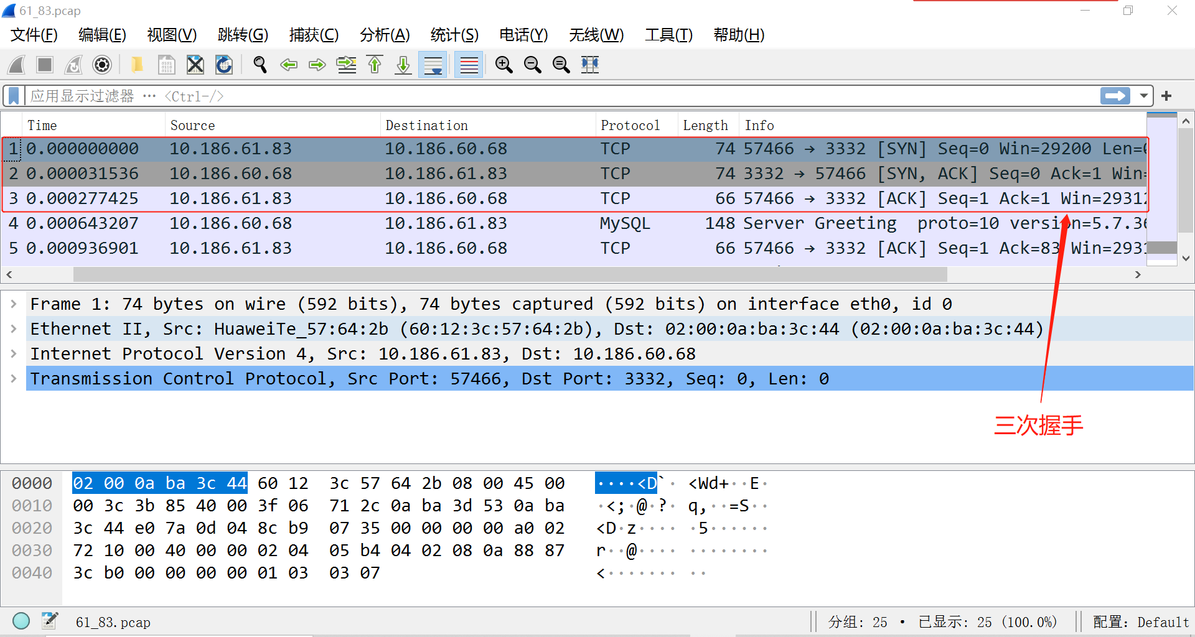Image resolution: width=1195 pixels, height=637 pixels.
Task: Toggle packet colorization rules
Action: click(x=469, y=65)
